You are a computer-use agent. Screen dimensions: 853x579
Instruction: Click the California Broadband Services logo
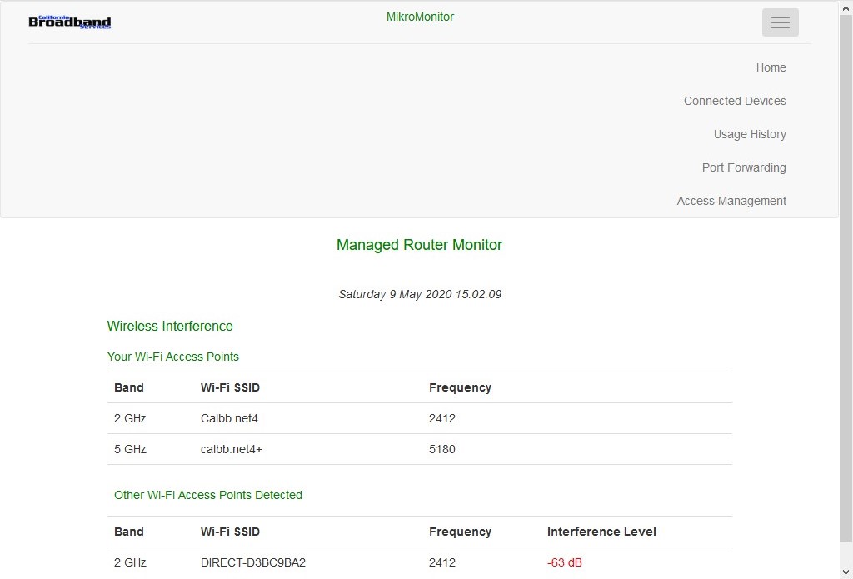point(70,22)
